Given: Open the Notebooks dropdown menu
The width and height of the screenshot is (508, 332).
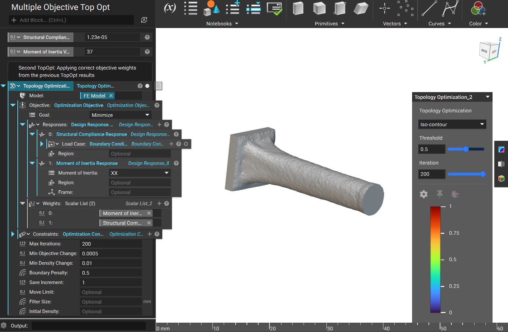Looking at the screenshot, I should pos(222,24).
